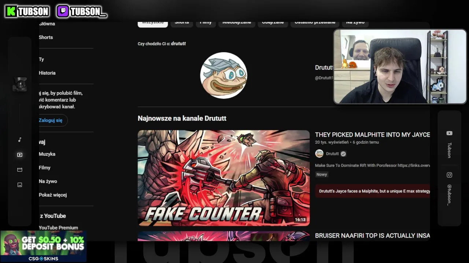Click the video description with Porofessor link
Viewport: 469px width, 263px height.
pyautogui.click(x=372, y=165)
